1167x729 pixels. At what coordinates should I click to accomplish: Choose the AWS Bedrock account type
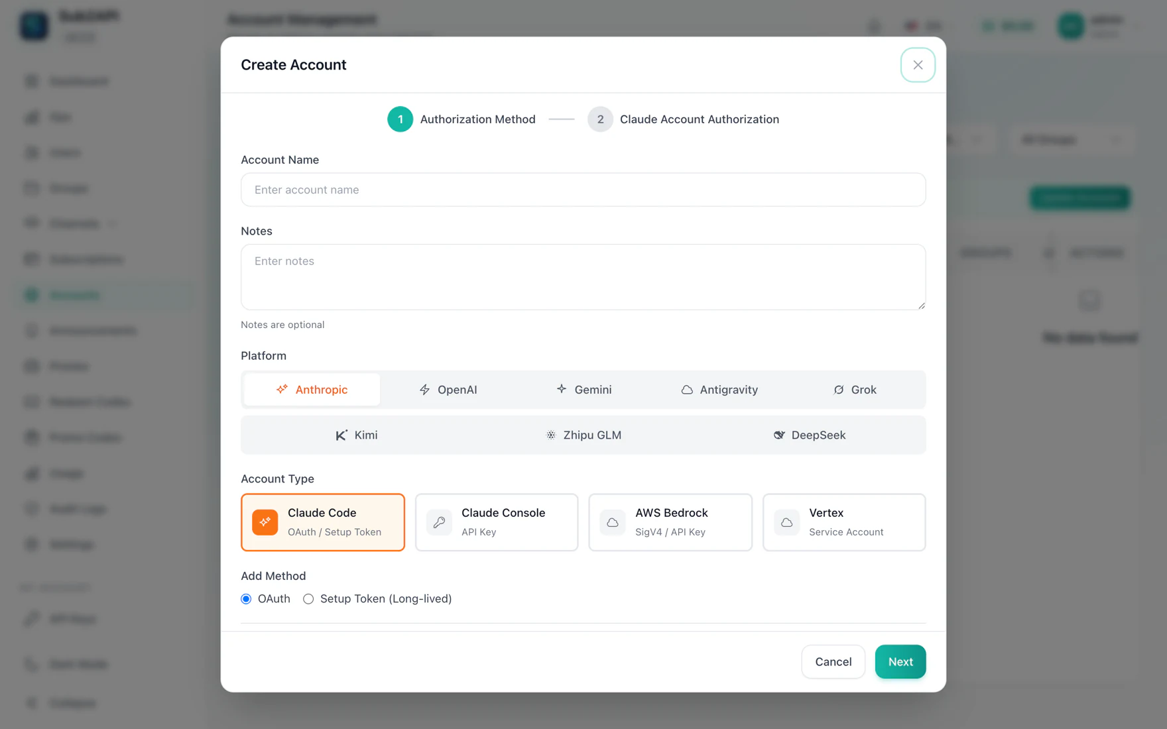[x=670, y=522]
